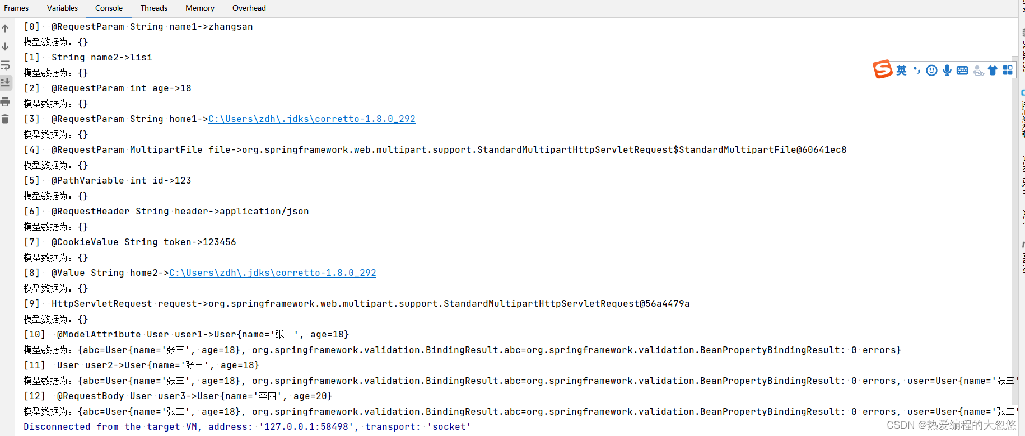The image size is (1025, 436).
Task: Click the '[9] HttpServletRequest request' line
Action: 357,303
